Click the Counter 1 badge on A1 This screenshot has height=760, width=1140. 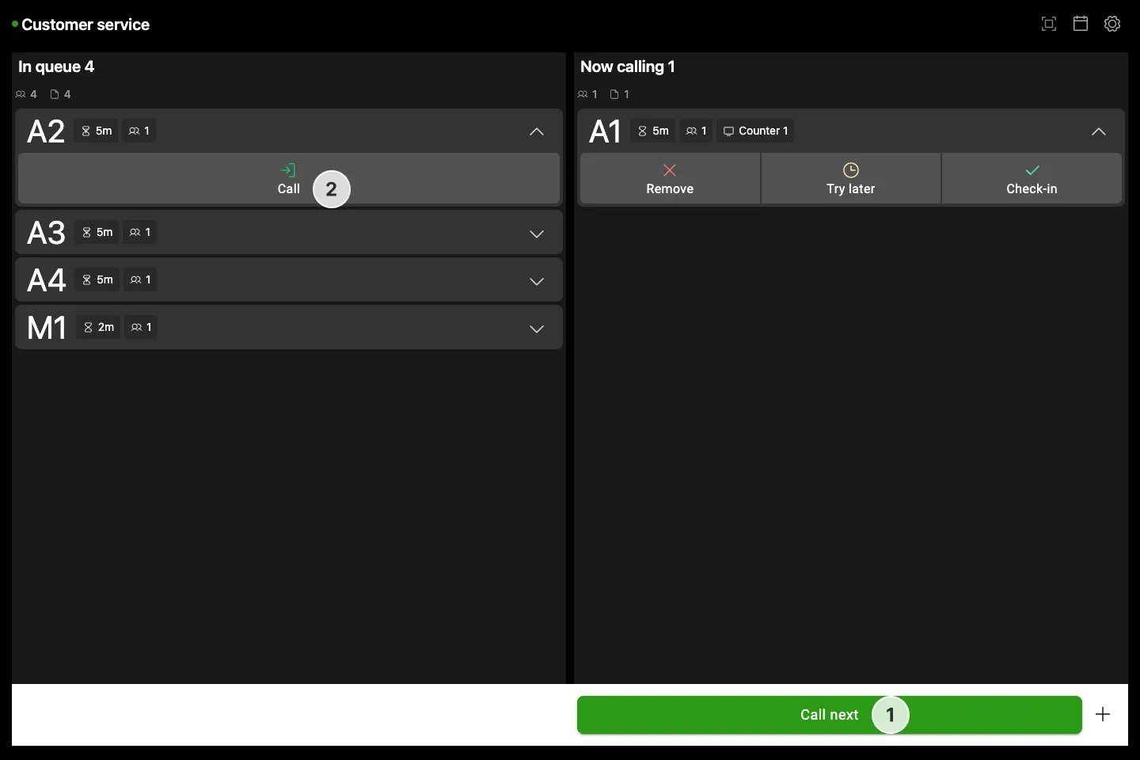pyautogui.click(x=755, y=131)
